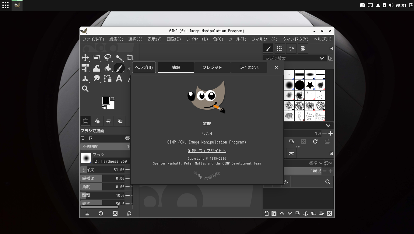
Task: Swap foreground and background colors
Action: coord(113,98)
